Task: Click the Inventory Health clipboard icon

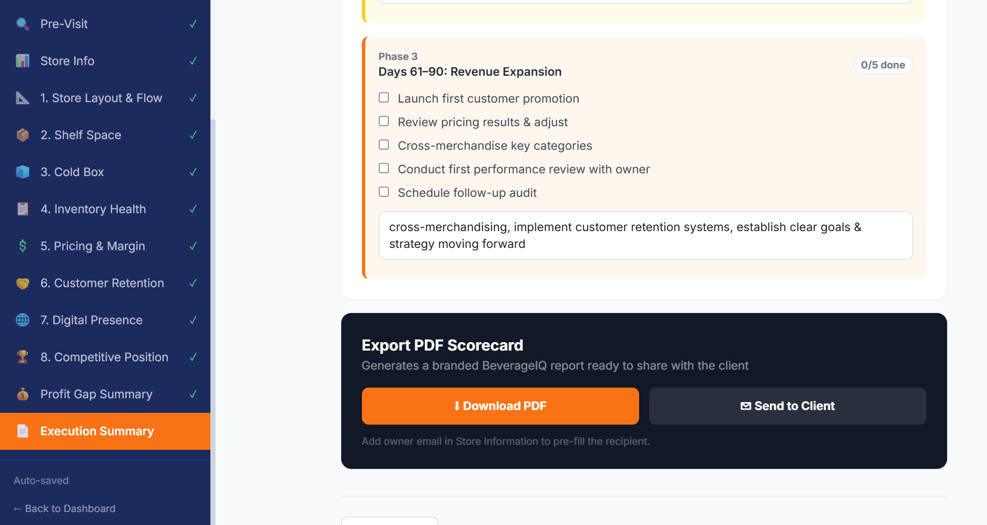Action: pyautogui.click(x=22, y=209)
